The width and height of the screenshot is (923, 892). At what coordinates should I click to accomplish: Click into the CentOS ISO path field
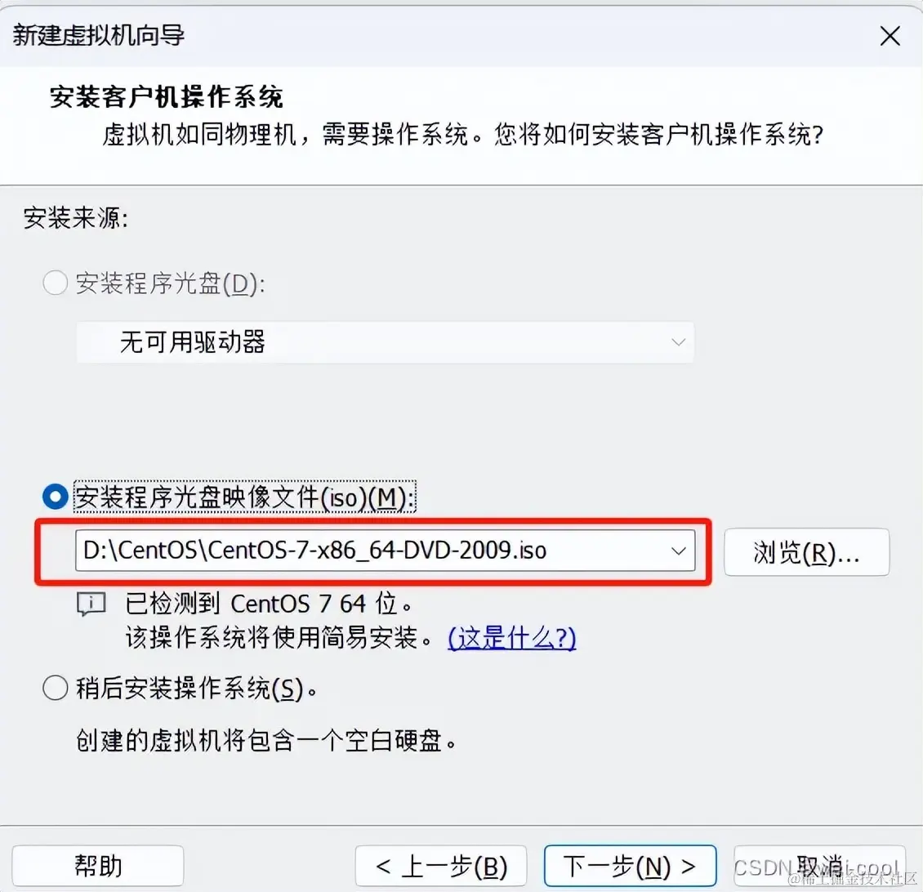pyautogui.click(x=385, y=551)
